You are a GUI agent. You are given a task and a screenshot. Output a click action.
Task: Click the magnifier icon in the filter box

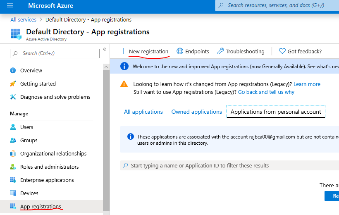click(x=125, y=165)
